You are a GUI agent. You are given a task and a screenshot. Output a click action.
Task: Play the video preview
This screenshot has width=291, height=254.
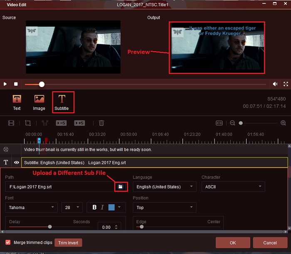[x=5, y=84]
